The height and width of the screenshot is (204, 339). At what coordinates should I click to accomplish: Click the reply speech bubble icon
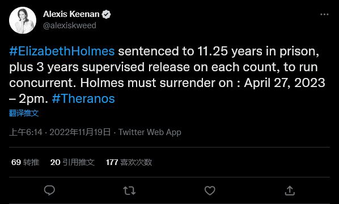click(x=49, y=190)
